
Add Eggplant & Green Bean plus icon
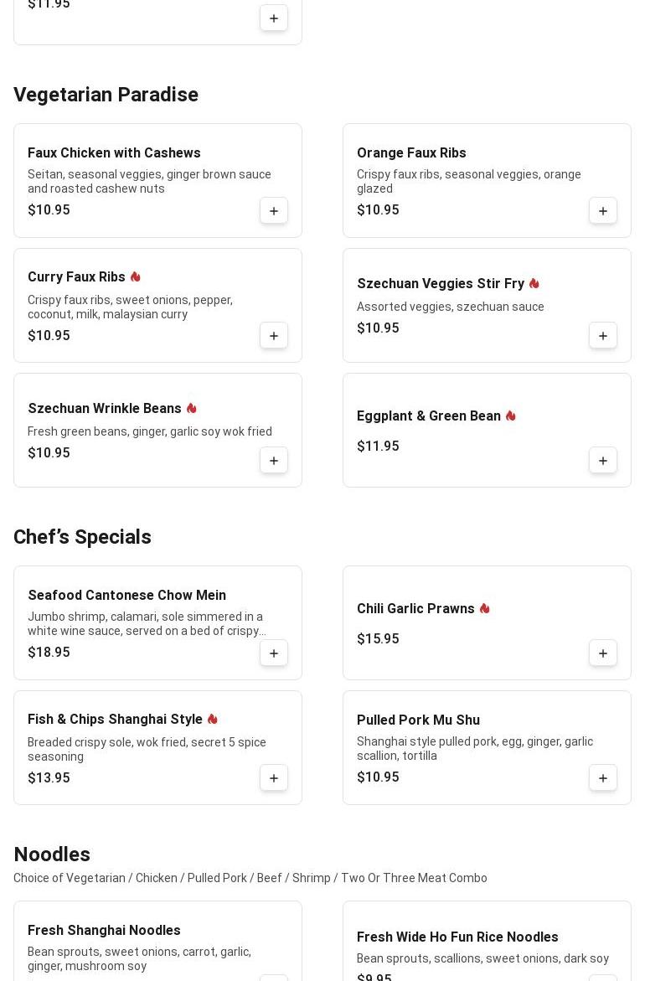coord(602,461)
